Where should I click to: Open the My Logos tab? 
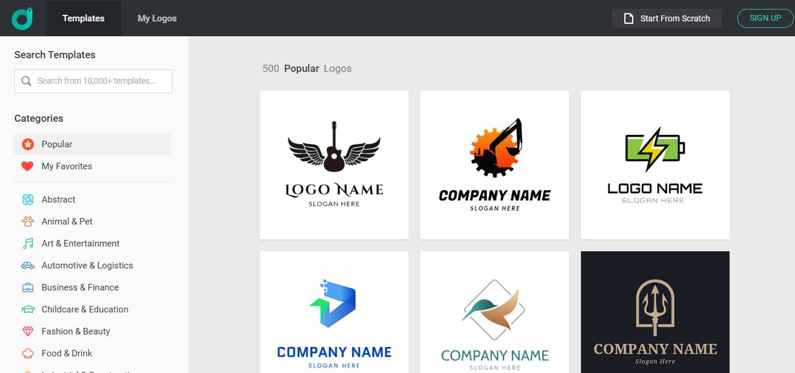(x=157, y=18)
